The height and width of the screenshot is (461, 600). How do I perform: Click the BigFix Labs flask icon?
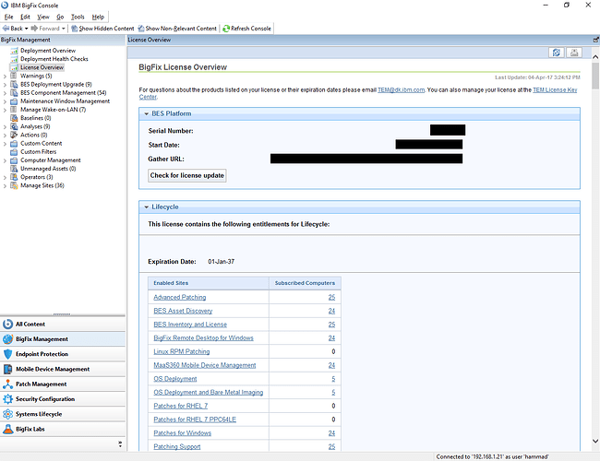pyautogui.click(x=7, y=429)
